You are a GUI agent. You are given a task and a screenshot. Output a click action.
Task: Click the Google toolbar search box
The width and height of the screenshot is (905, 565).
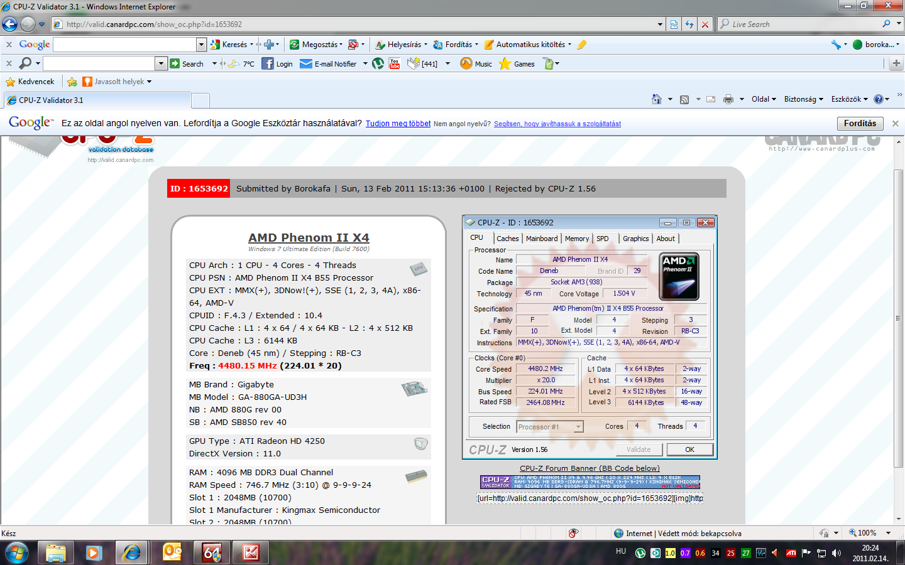124,45
